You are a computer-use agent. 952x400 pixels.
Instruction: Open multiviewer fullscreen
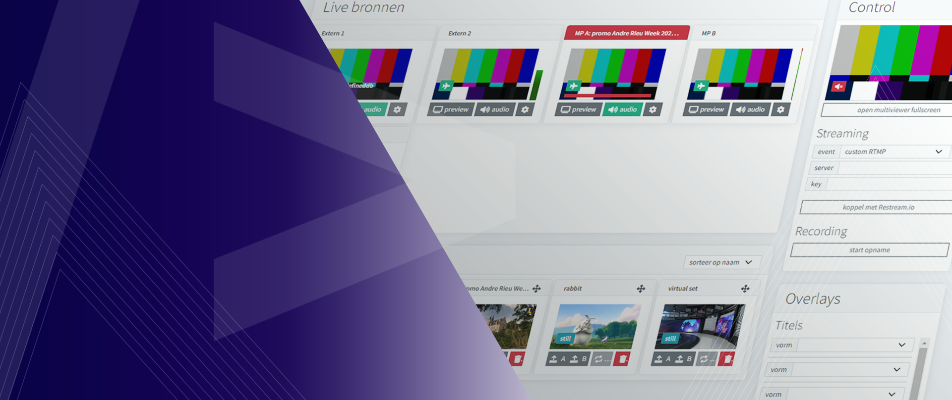pos(887,110)
